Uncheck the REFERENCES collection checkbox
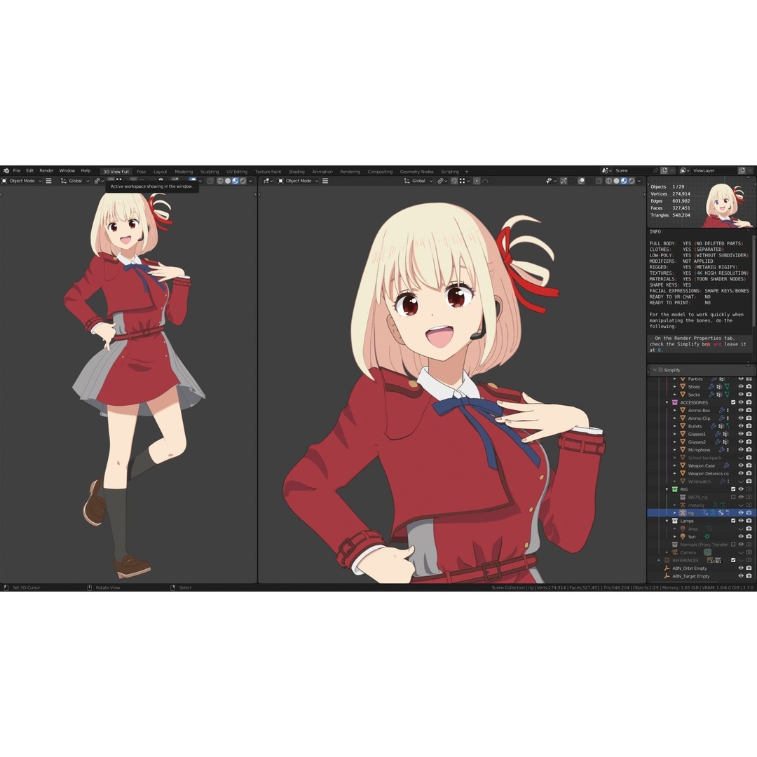 point(733,560)
